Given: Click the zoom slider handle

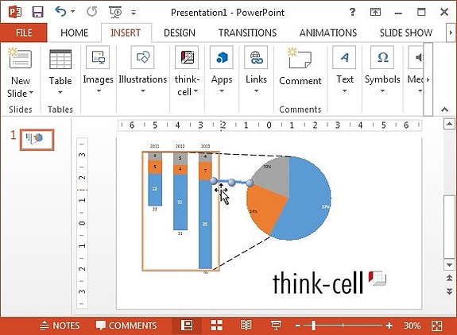Looking at the screenshot, I should 314,325.
